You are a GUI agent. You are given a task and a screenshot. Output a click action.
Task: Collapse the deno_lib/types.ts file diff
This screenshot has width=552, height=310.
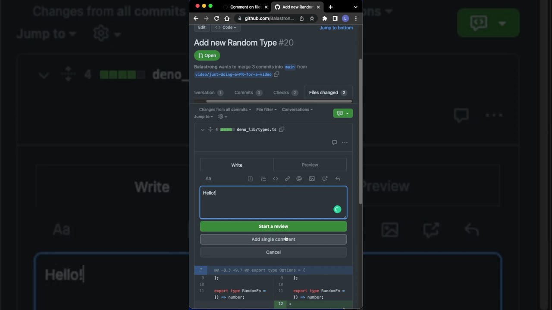pos(203,130)
